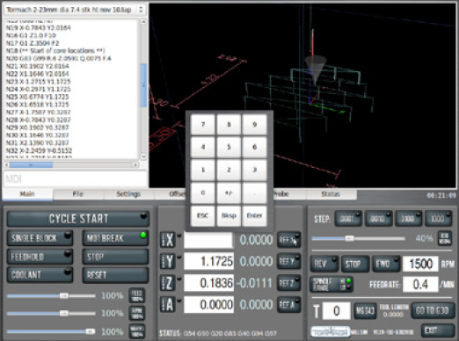459x341 pixels.
Task: Open the Status tab
Action: (331, 194)
